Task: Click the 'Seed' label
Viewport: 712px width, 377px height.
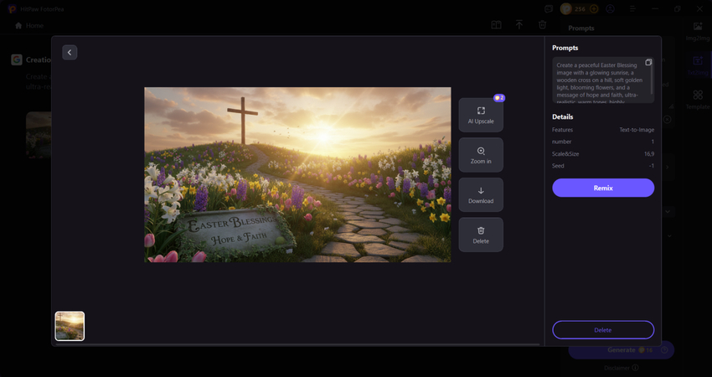Action: pos(558,166)
